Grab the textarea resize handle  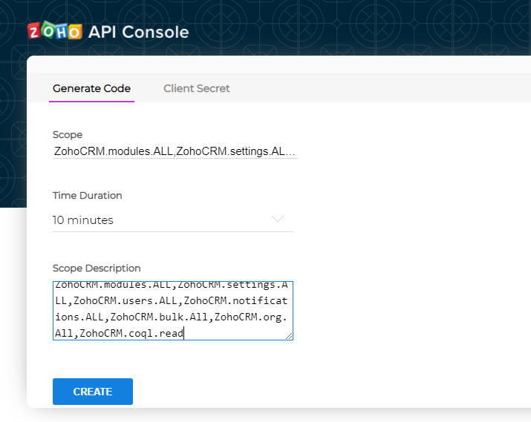(x=289, y=336)
